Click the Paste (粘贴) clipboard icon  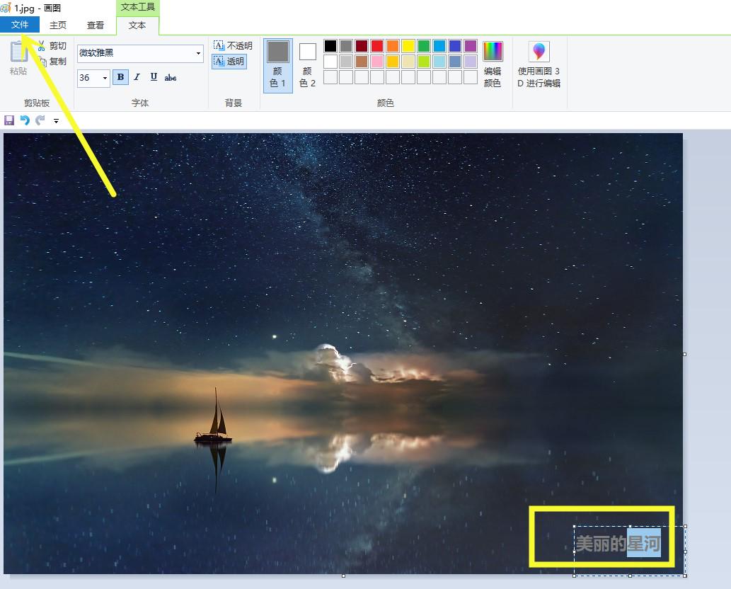point(18,52)
